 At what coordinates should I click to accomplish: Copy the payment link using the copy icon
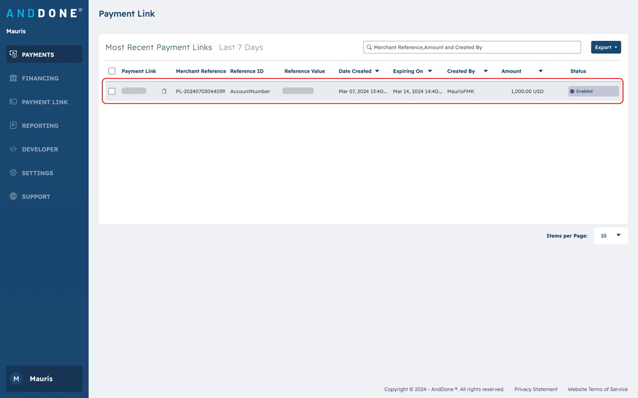(x=164, y=91)
